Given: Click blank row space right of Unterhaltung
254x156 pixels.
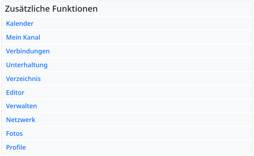Looking at the screenshot, I should click(x=141, y=65).
